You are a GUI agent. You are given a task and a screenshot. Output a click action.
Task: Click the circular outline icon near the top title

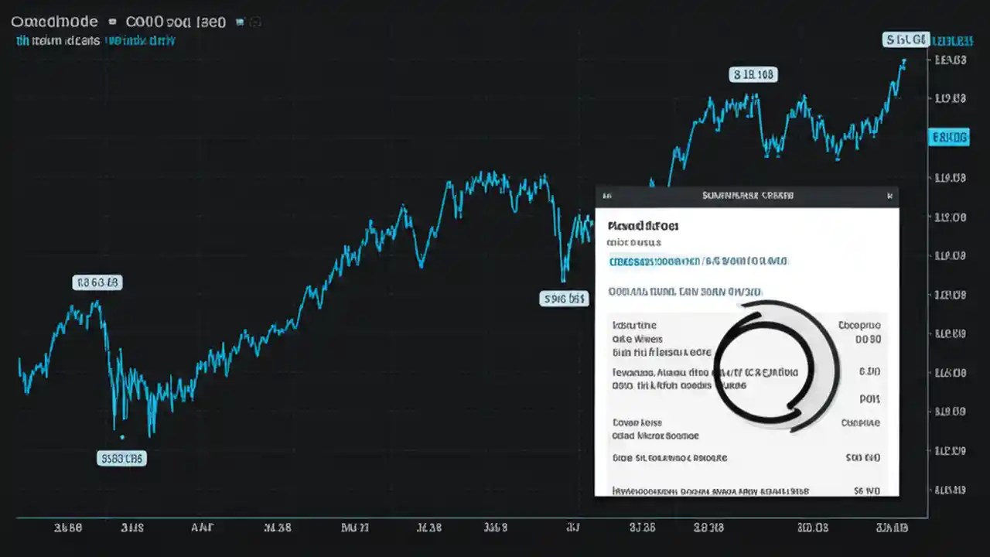tap(255, 22)
